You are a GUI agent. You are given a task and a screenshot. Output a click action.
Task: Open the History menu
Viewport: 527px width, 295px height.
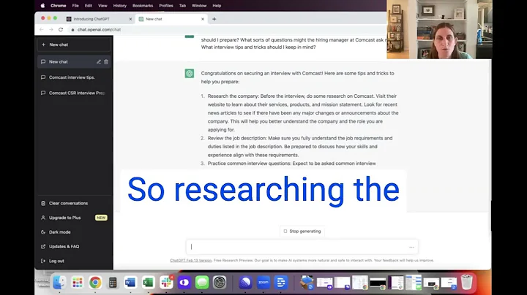click(119, 6)
